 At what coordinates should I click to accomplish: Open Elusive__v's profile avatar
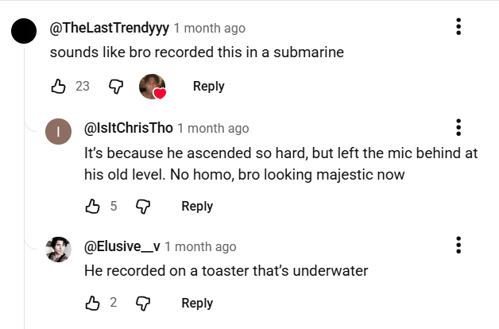(59, 250)
